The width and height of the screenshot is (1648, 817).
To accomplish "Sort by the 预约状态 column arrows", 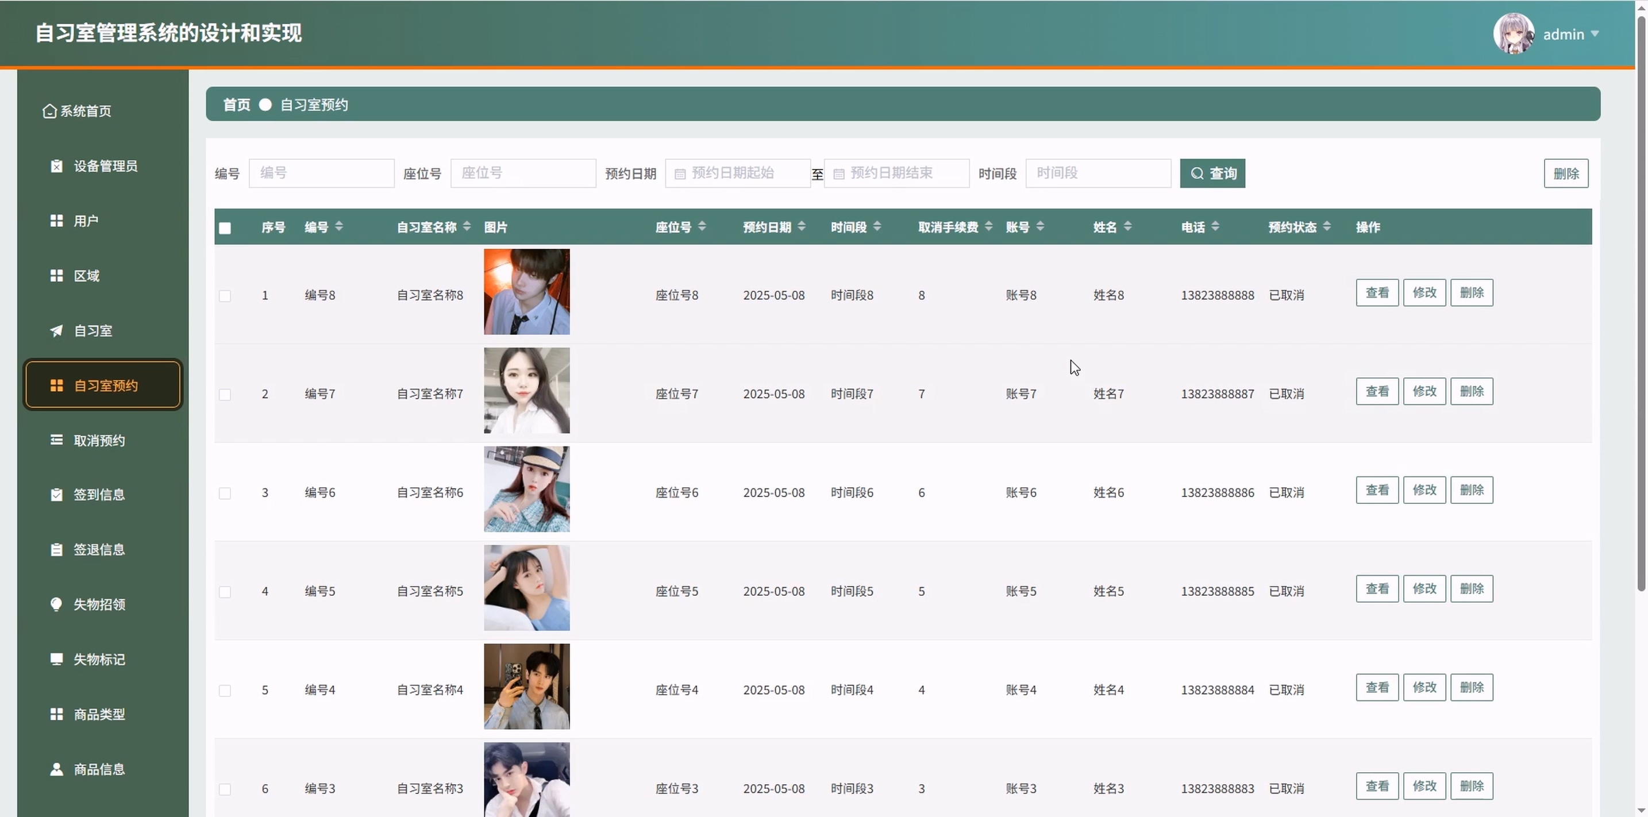I will (1327, 226).
